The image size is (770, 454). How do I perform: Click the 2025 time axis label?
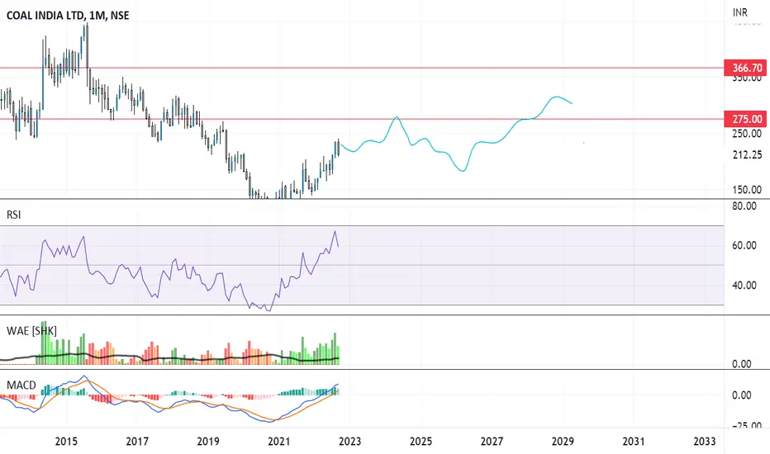click(421, 442)
